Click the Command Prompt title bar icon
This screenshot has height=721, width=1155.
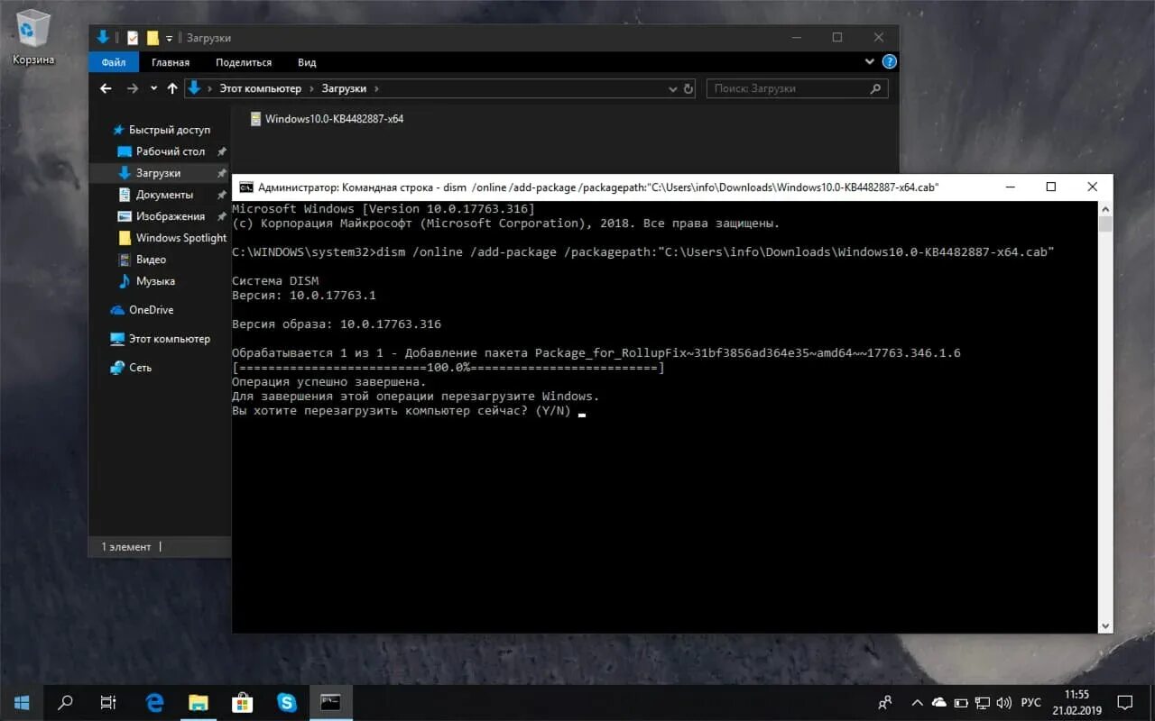click(245, 187)
